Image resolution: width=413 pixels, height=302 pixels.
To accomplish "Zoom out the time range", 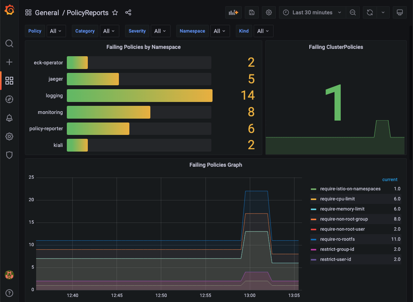I will coord(353,12).
